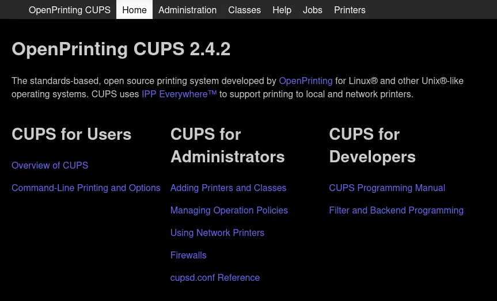
Task: Open cupsd.conf Reference link
Action: (215, 278)
